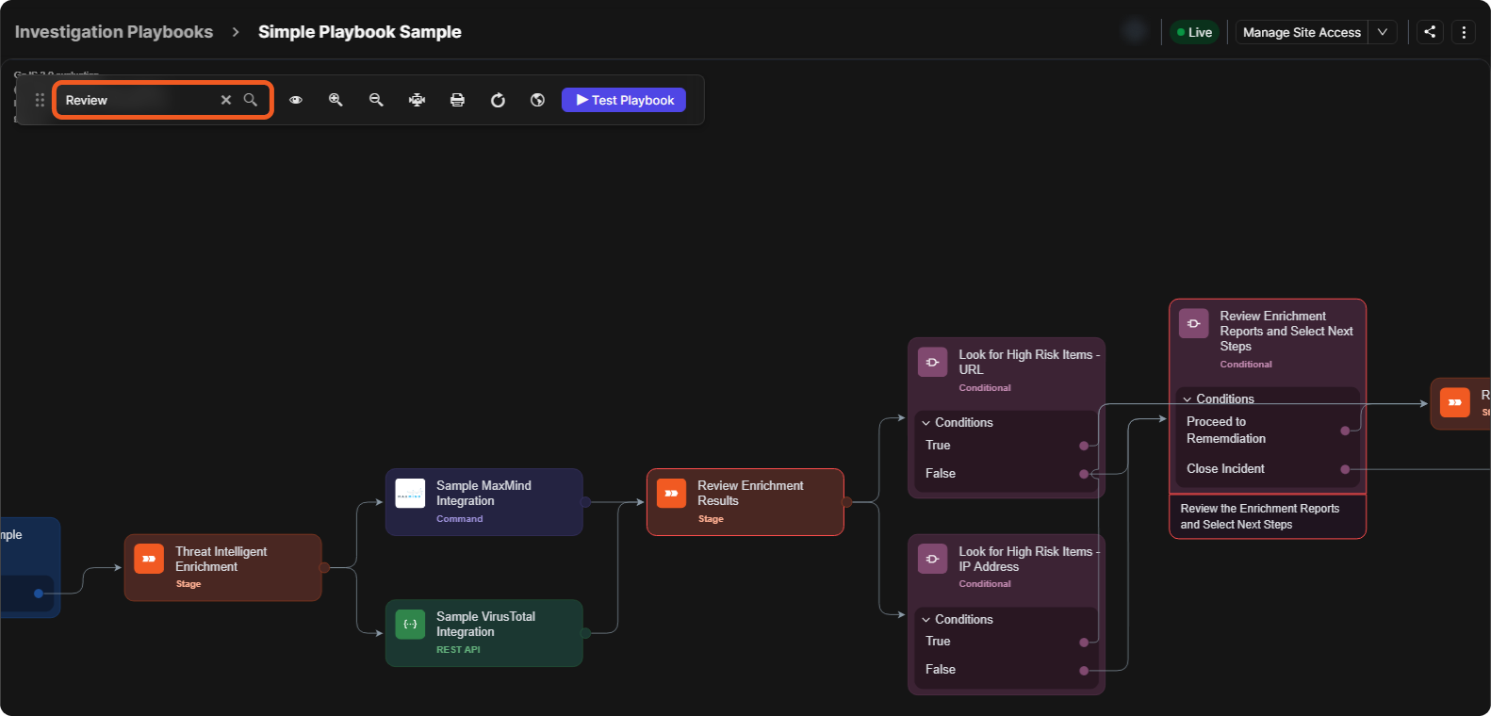Click the Sample MaxMind Integration node title
This screenshot has height=716, width=1491.
[483, 493]
